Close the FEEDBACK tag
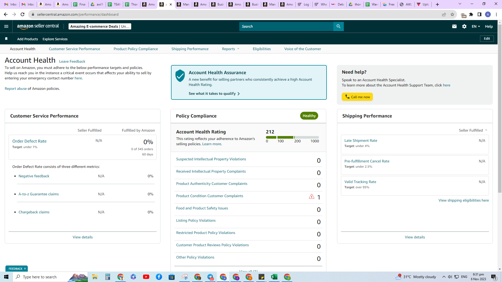This screenshot has height=282, width=502. [25, 269]
